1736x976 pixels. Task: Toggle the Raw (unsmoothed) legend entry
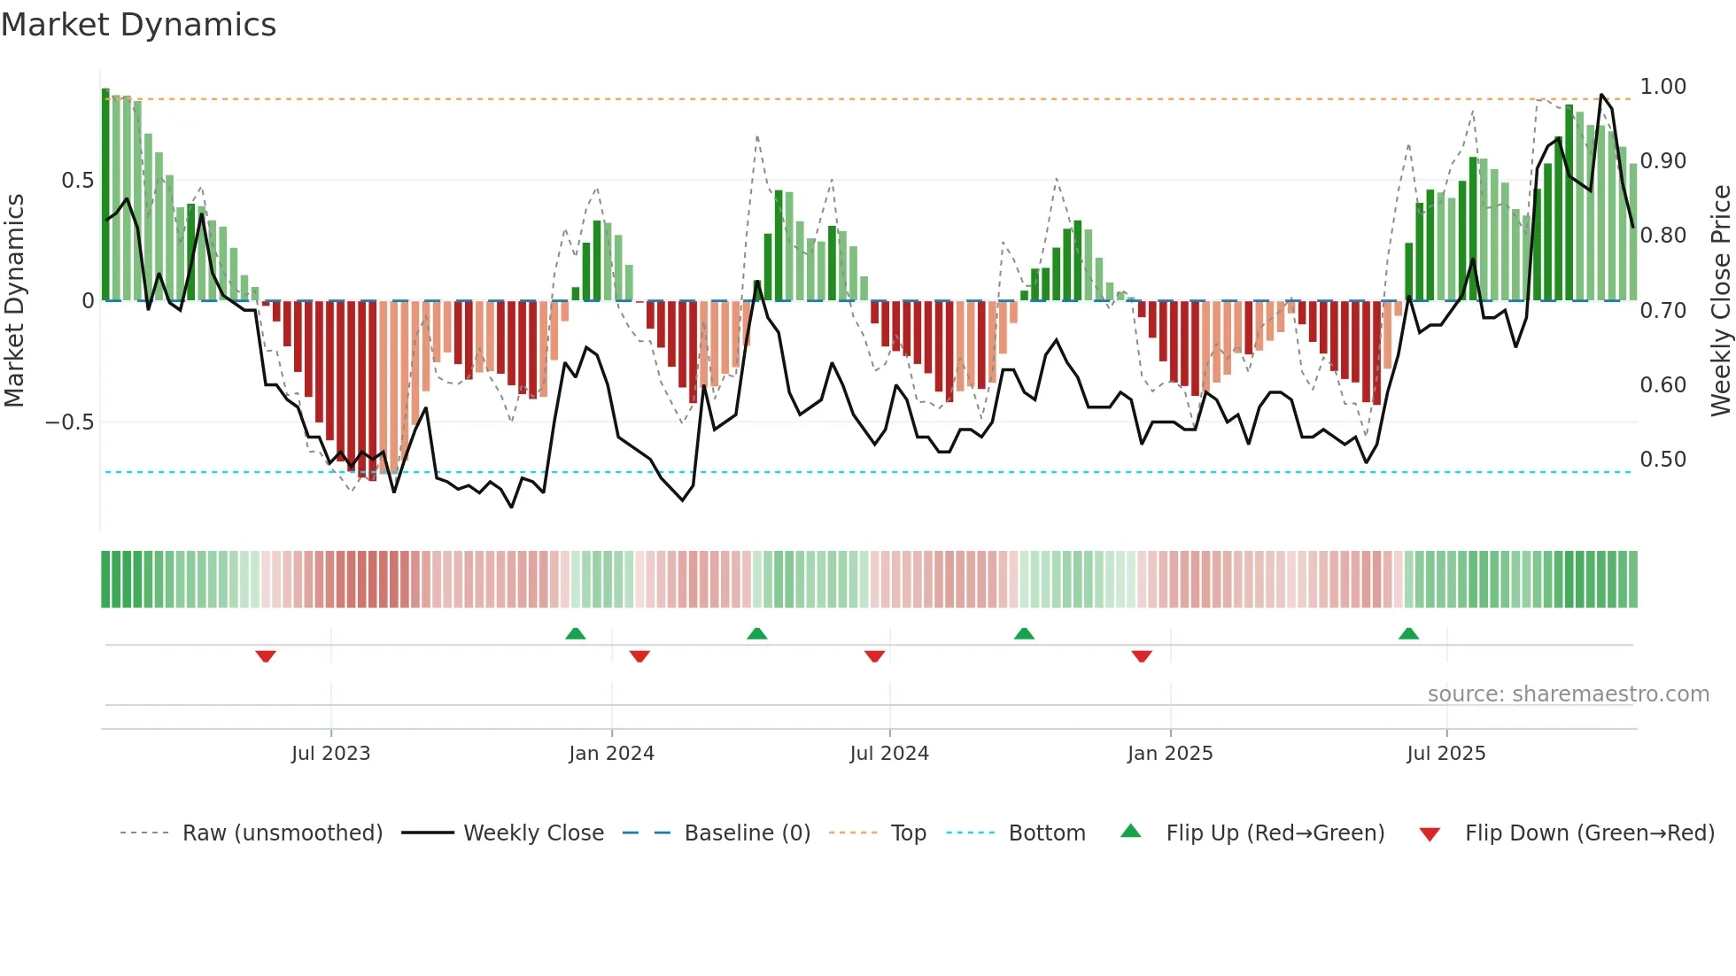(251, 833)
